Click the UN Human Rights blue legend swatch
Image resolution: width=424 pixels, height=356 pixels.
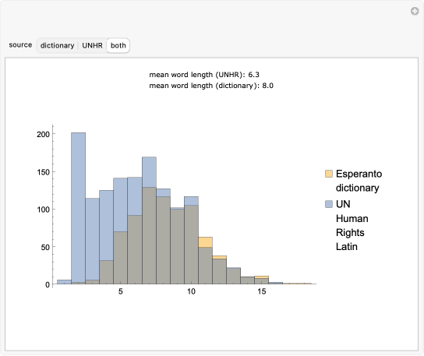pyautogui.click(x=329, y=204)
